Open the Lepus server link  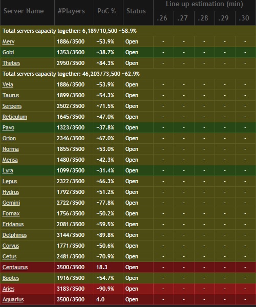click(10, 181)
